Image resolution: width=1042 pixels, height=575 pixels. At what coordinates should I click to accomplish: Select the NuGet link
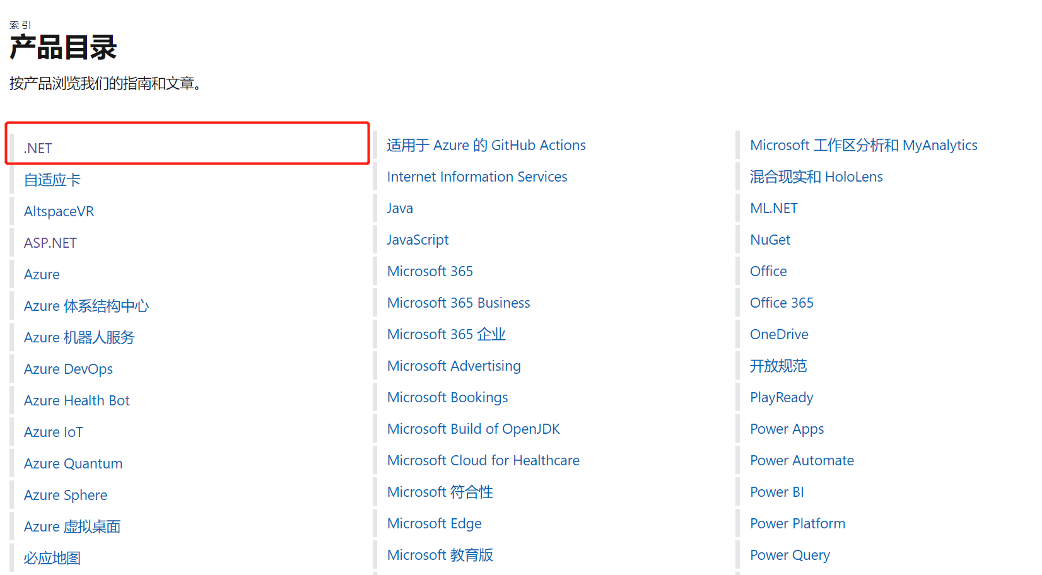pos(770,240)
